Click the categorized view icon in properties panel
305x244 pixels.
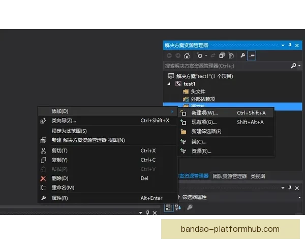[168, 207]
